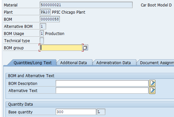The image size is (174, 117).
Task: Click the BOM number field 00000058
Action: click(50, 19)
